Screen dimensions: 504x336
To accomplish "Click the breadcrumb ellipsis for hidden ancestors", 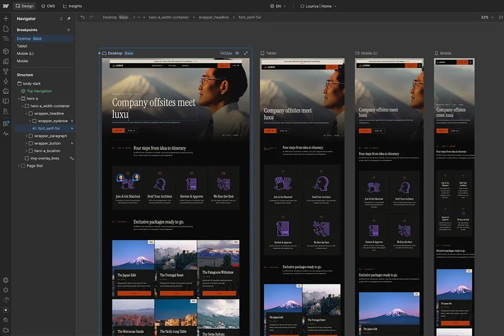I will 139,17.
